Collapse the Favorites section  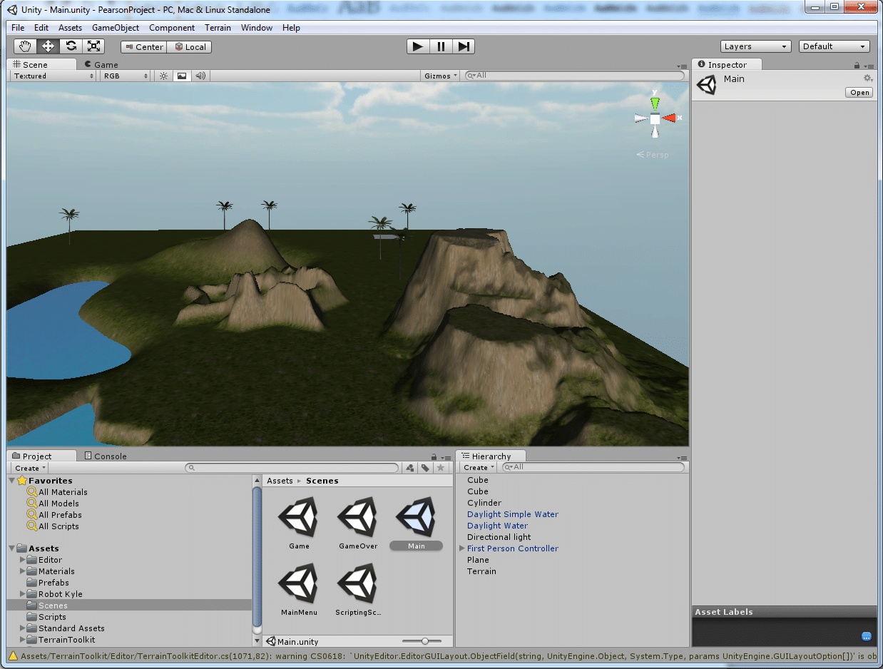pos(12,481)
